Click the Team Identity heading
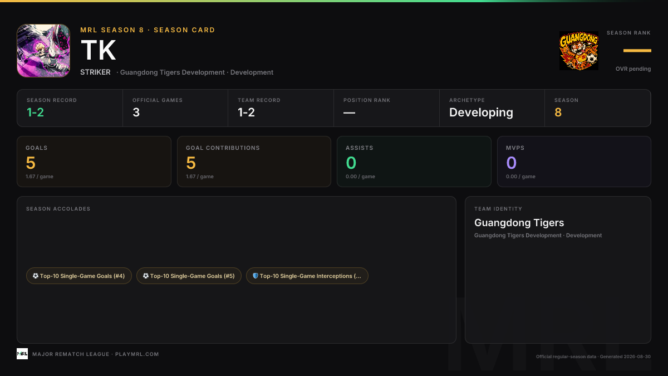The height and width of the screenshot is (376, 668). 498,209
